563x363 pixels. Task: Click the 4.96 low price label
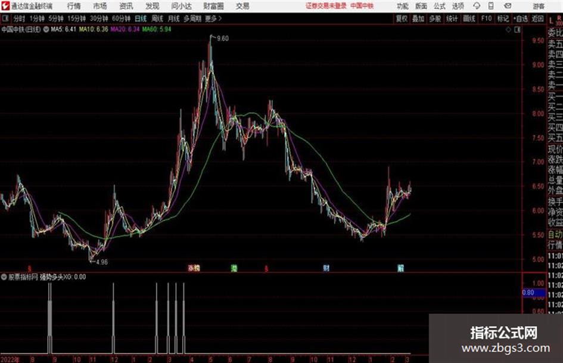(x=102, y=262)
